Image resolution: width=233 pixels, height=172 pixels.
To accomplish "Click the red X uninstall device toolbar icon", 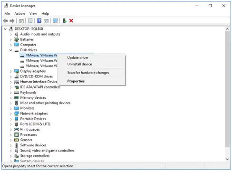I will (71, 20).
